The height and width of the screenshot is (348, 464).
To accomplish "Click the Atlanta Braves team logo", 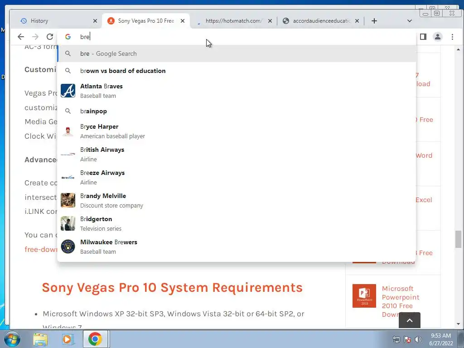I will click(68, 91).
